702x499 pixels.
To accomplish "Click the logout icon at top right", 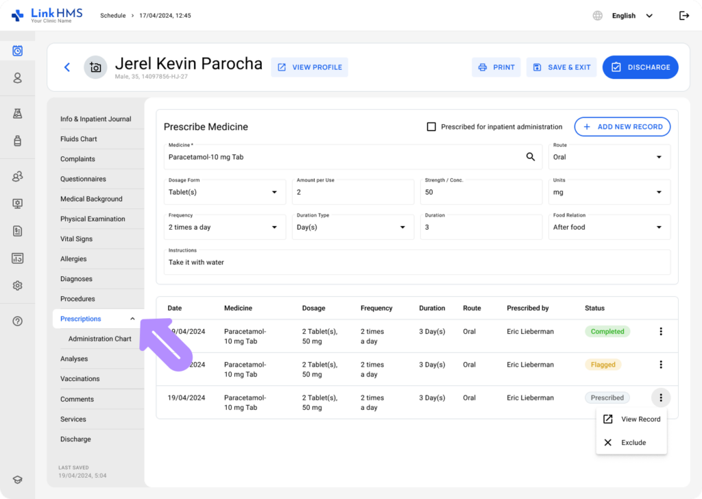I will click(683, 16).
